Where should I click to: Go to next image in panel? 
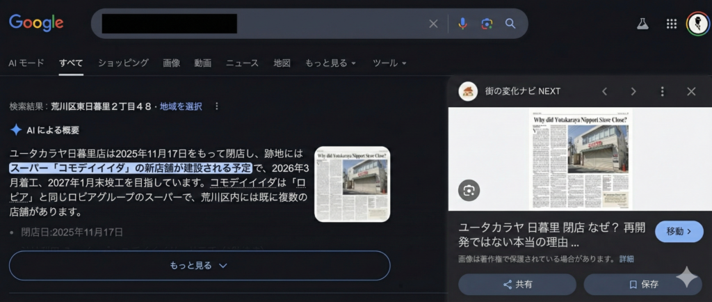(x=633, y=91)
